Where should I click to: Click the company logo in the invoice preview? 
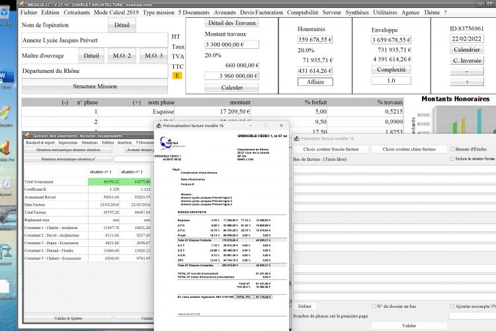pos(170,143)
